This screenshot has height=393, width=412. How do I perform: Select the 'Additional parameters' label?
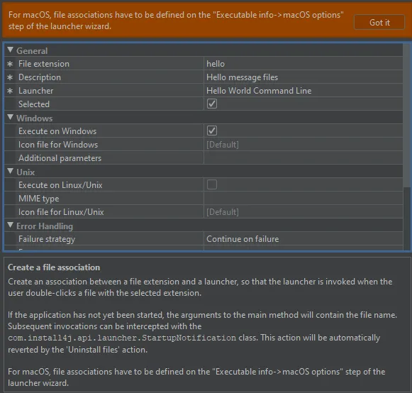pyautogui.click(x=60, y=158)
